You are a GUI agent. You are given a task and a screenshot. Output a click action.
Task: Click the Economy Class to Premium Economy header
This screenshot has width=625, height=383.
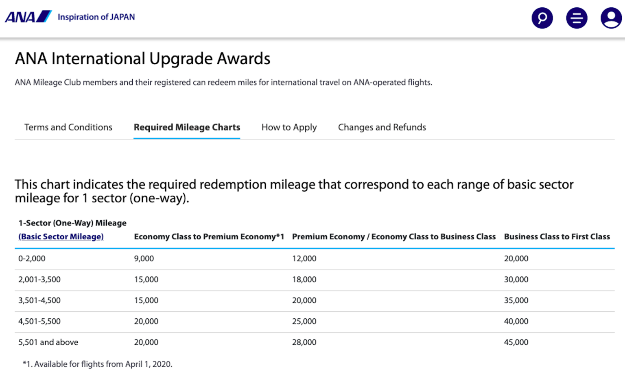click(x=209, y=236)
